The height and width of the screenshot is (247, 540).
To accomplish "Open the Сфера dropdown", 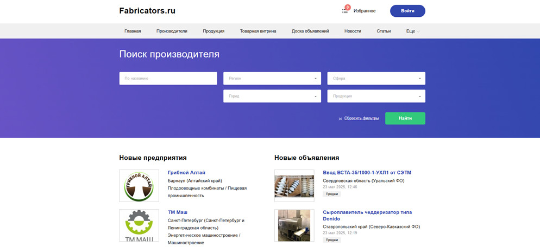I will point(376,79).
